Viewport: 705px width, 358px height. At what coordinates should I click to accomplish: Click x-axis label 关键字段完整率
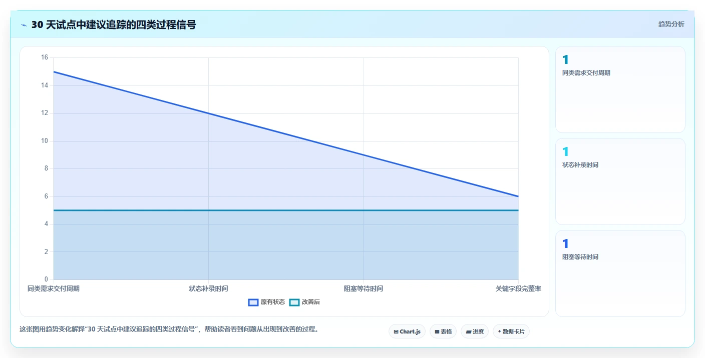tap(518, 288)
